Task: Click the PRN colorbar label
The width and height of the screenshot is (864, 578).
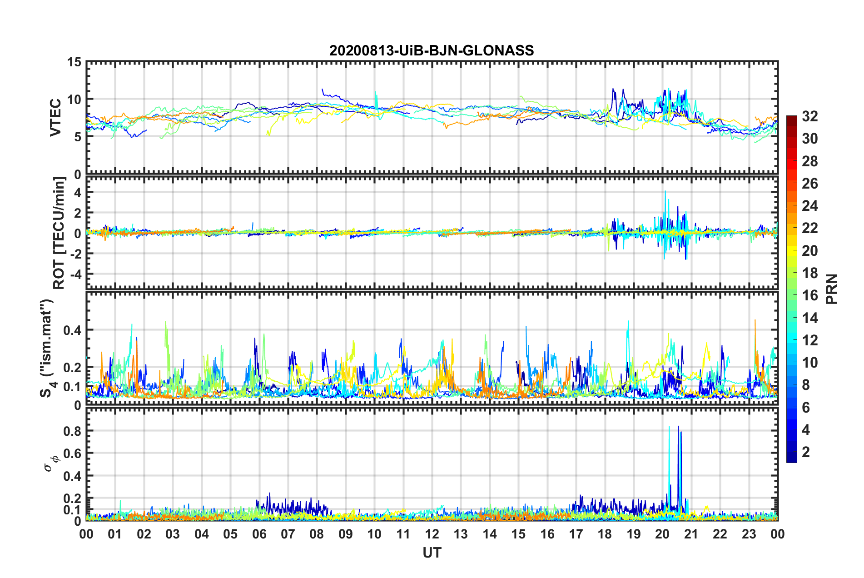Action: pos(832,289)
